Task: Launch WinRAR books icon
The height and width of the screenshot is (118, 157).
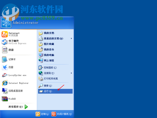Action: point(5,99)
